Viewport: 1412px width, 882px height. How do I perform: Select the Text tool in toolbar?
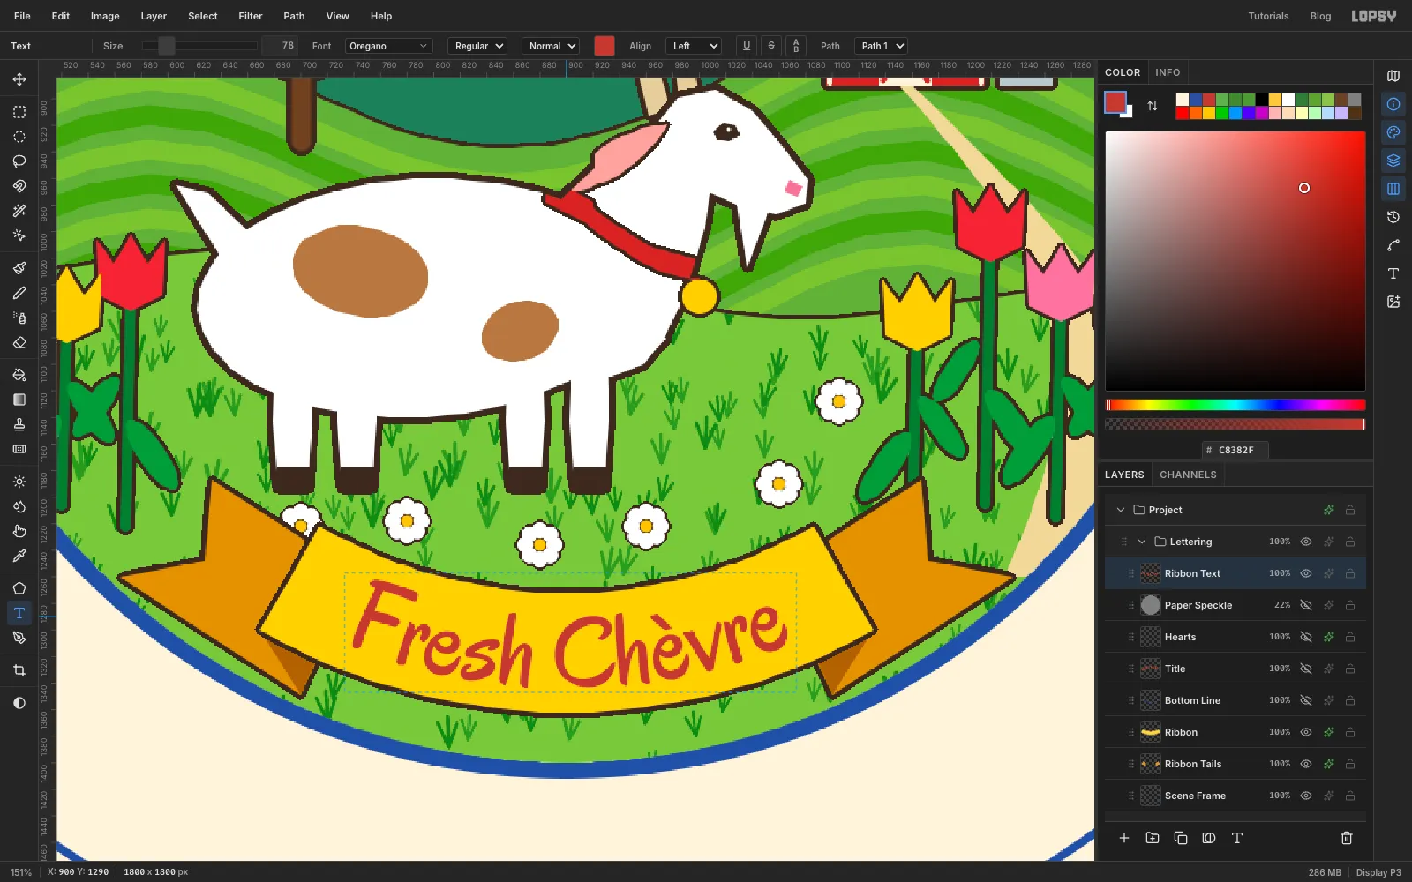pos(19,613)
